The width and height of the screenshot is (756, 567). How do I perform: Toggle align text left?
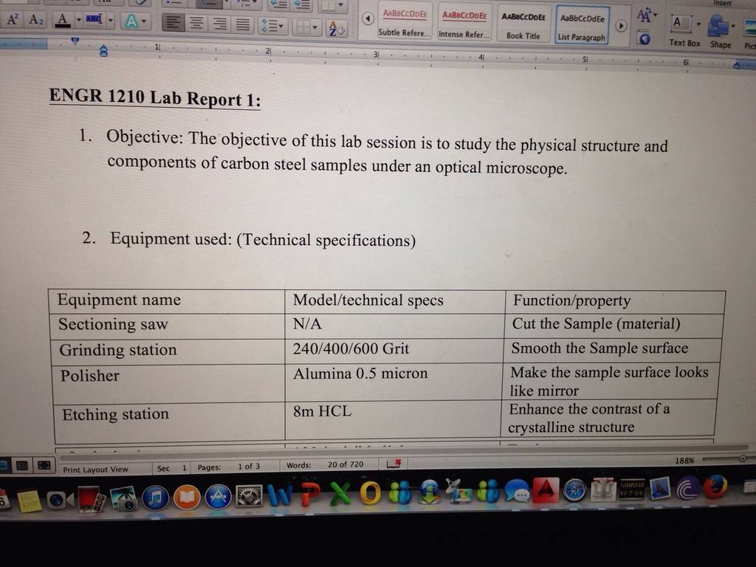point(173,23)
